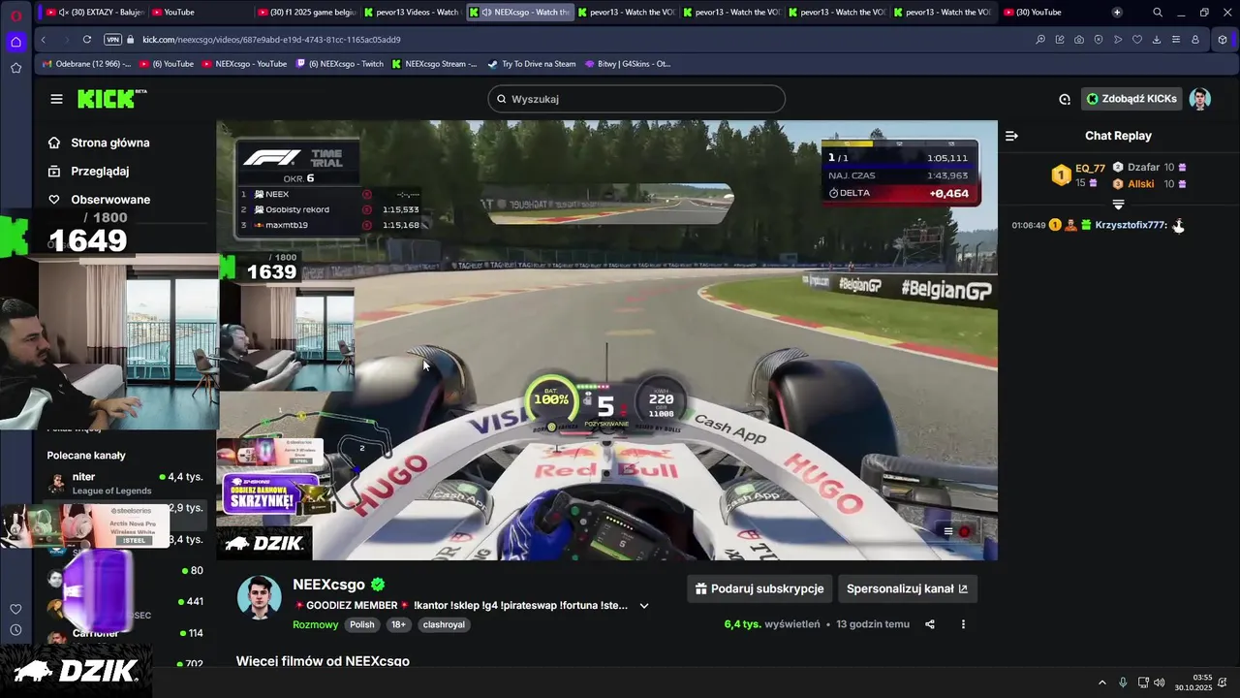Open the browser profile icon

pos(1195,40)
